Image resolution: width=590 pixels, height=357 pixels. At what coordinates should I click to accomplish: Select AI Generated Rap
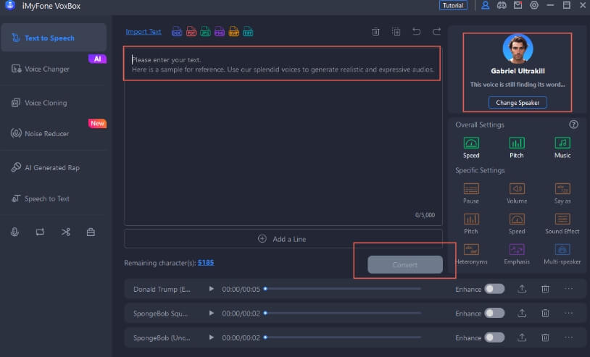tap(54, 167)
